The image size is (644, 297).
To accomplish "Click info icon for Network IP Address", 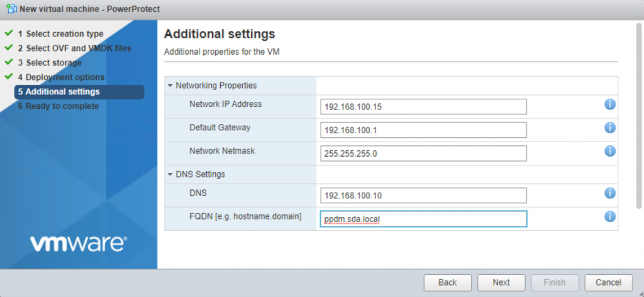I will [x=609, y=104].
